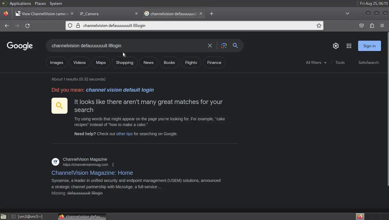Clear the Google search box text
The height and width of the screenshot is (220, 389).
(210, 46)
